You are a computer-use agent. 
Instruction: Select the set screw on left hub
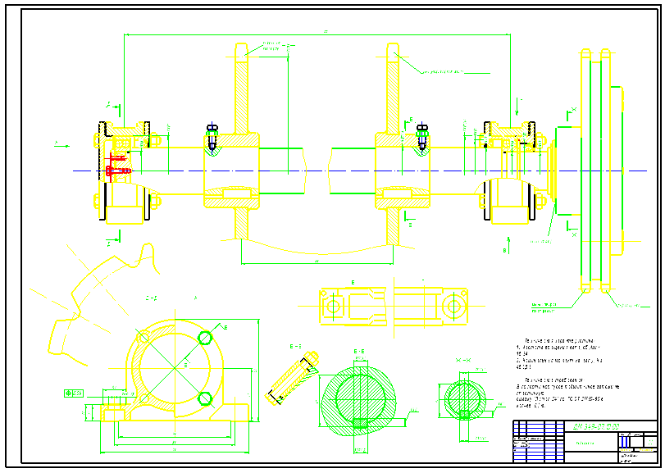[x=212, y=136]
